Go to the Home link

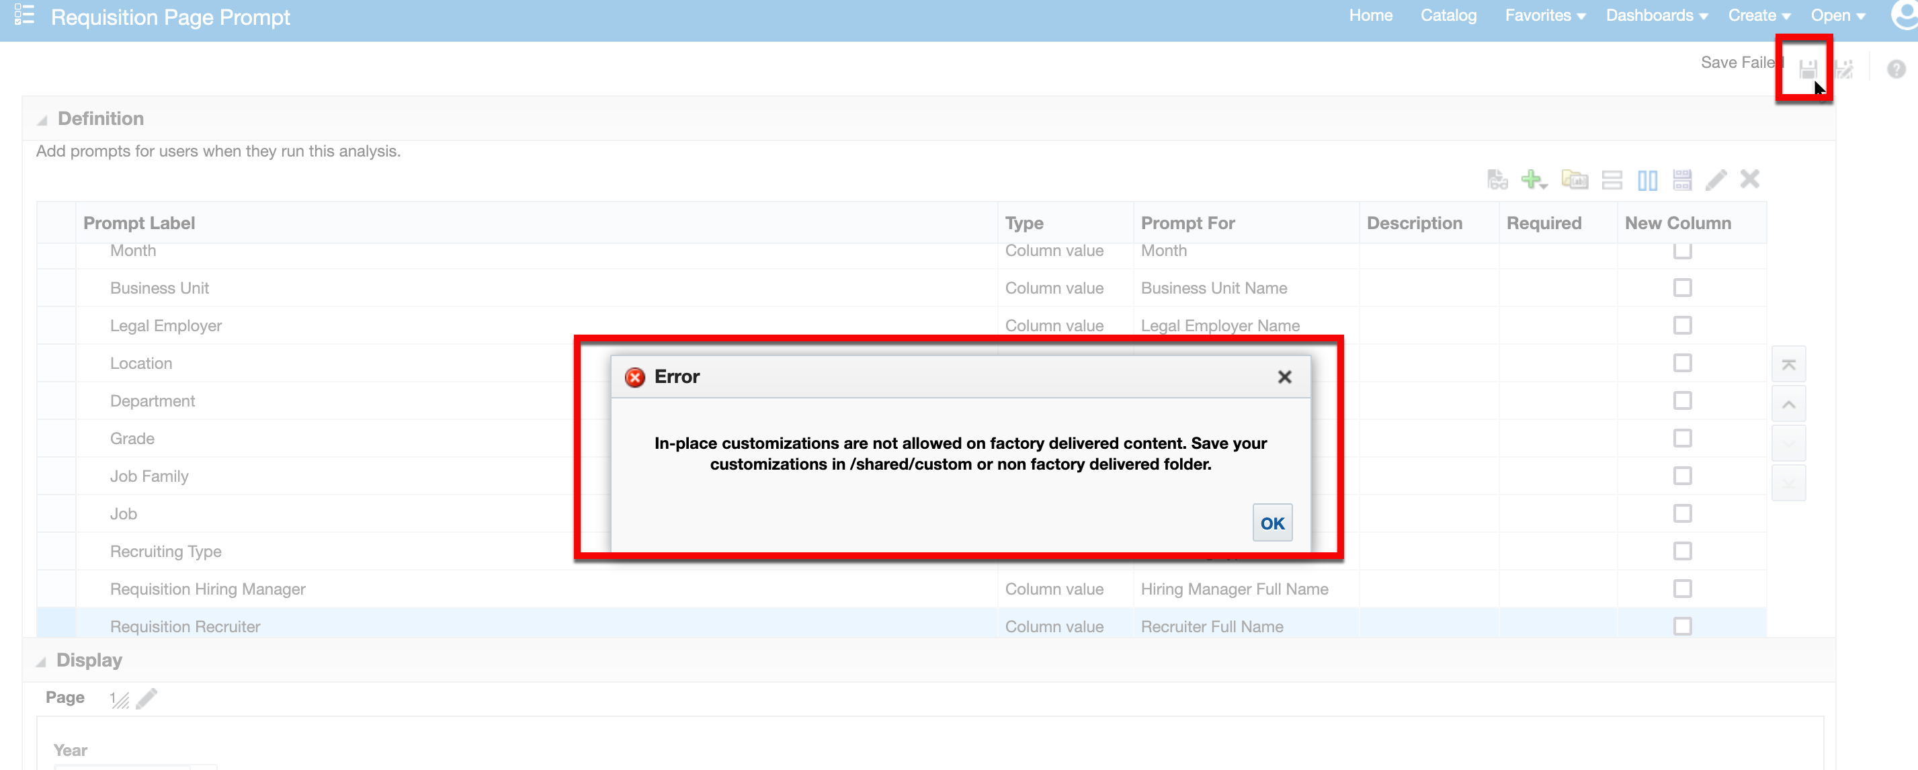[x=1372, y=15]
